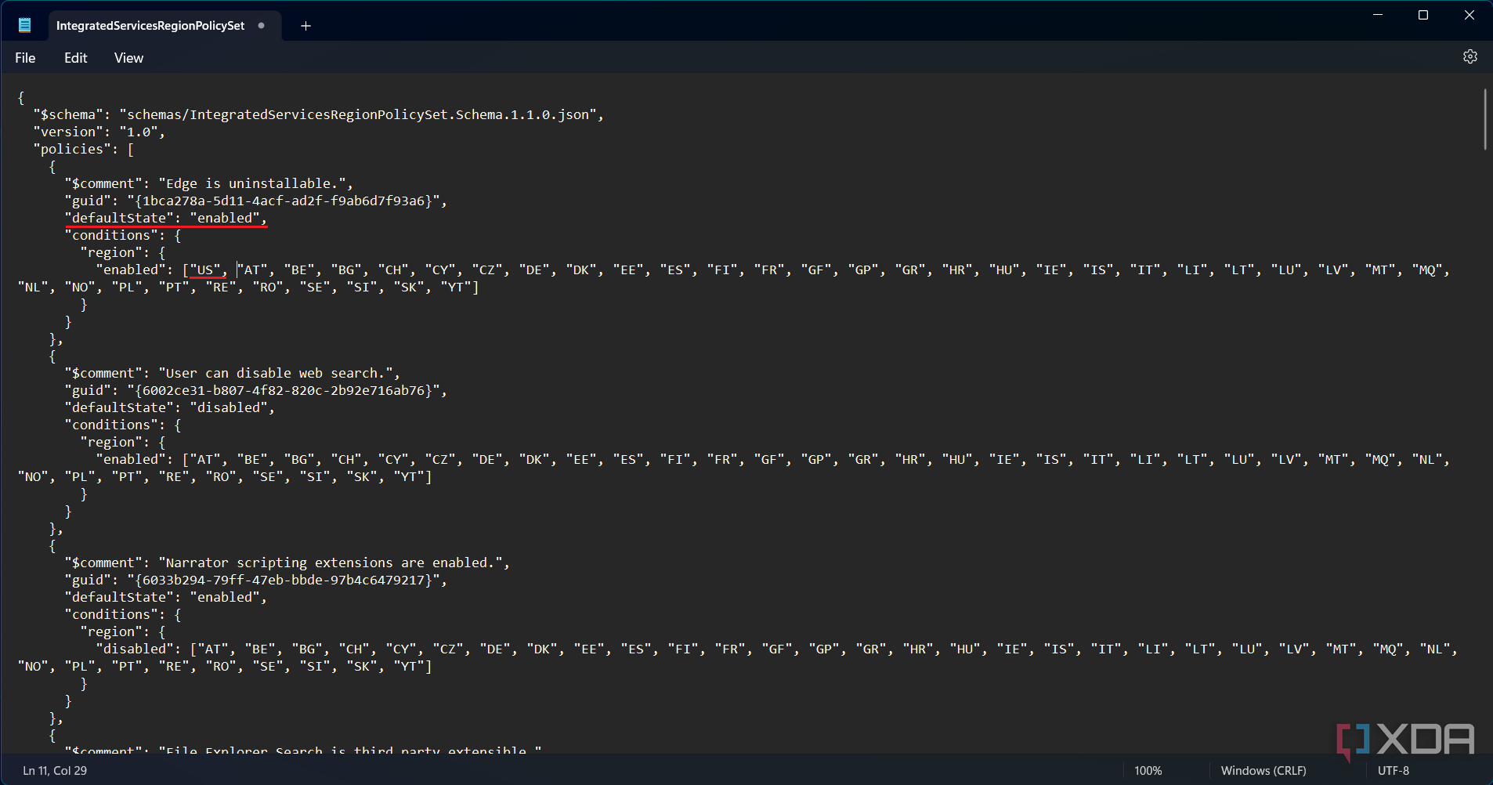Click "defaultState": "disabled" line
The width and height of the screenshot is (1493, 785).
pyautogui.click(x=170, y=407)
